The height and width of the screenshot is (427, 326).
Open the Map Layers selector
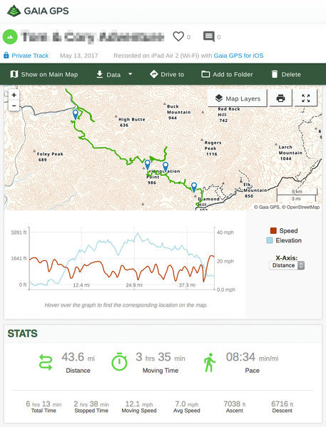click(238, 98)
